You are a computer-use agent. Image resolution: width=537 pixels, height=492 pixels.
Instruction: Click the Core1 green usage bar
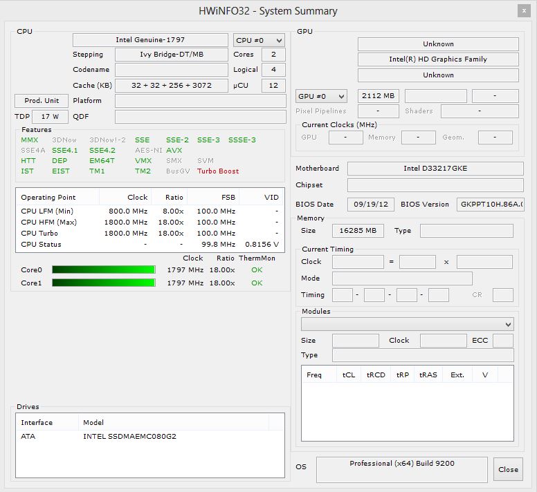(103, 283)
